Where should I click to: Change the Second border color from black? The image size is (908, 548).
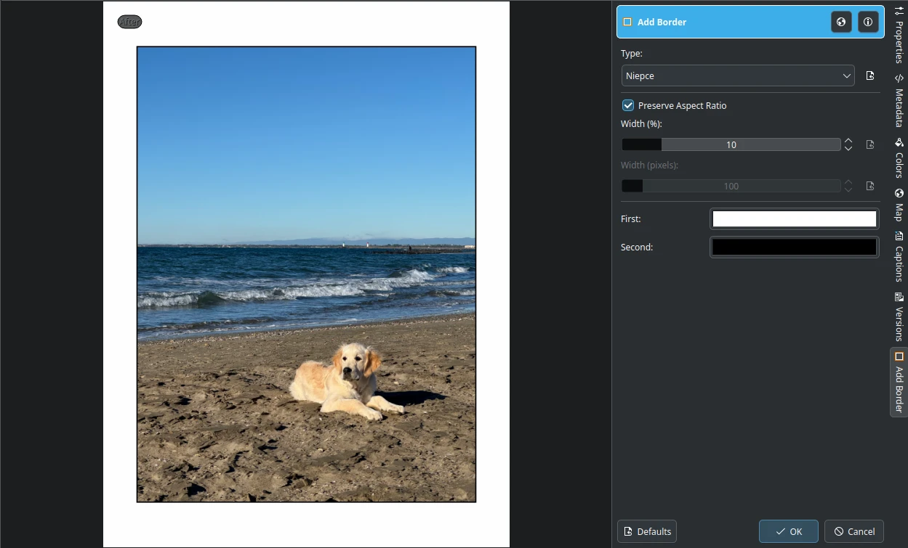pos(794,246)
